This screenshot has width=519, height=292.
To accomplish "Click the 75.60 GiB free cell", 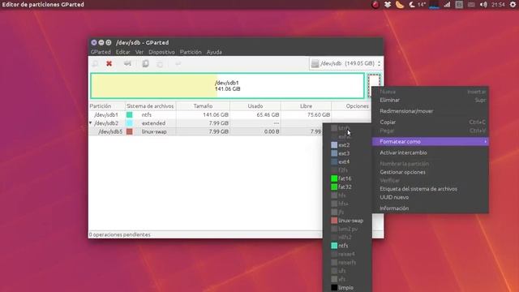I will coord(319,114).
